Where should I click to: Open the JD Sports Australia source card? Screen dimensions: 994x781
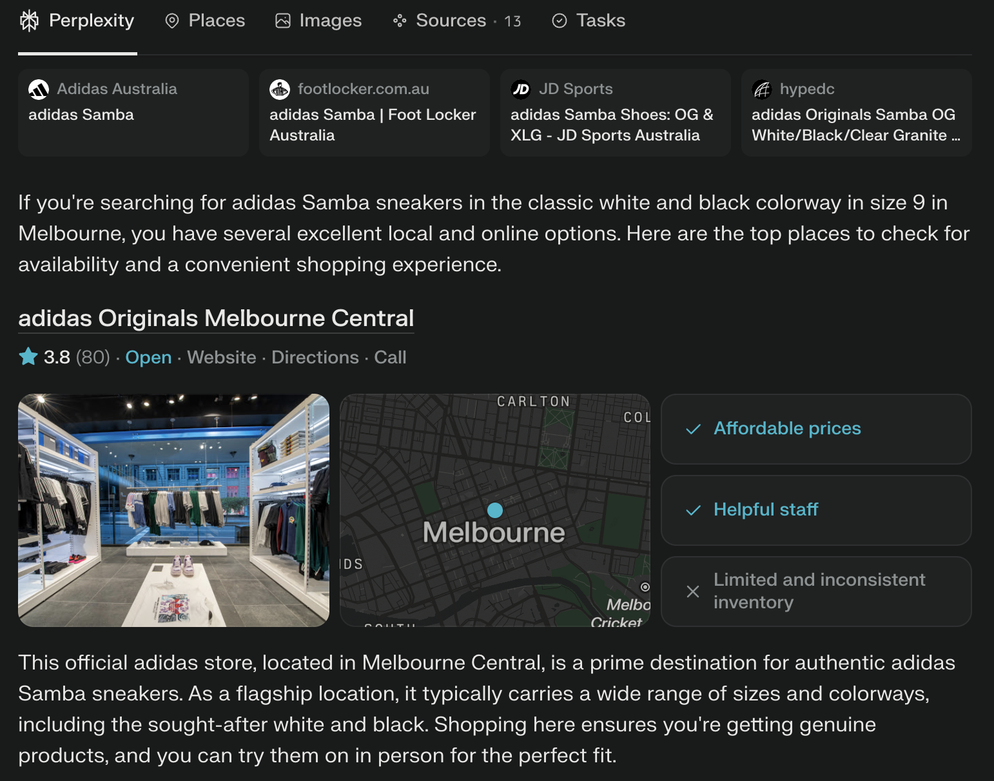(616, 113)
